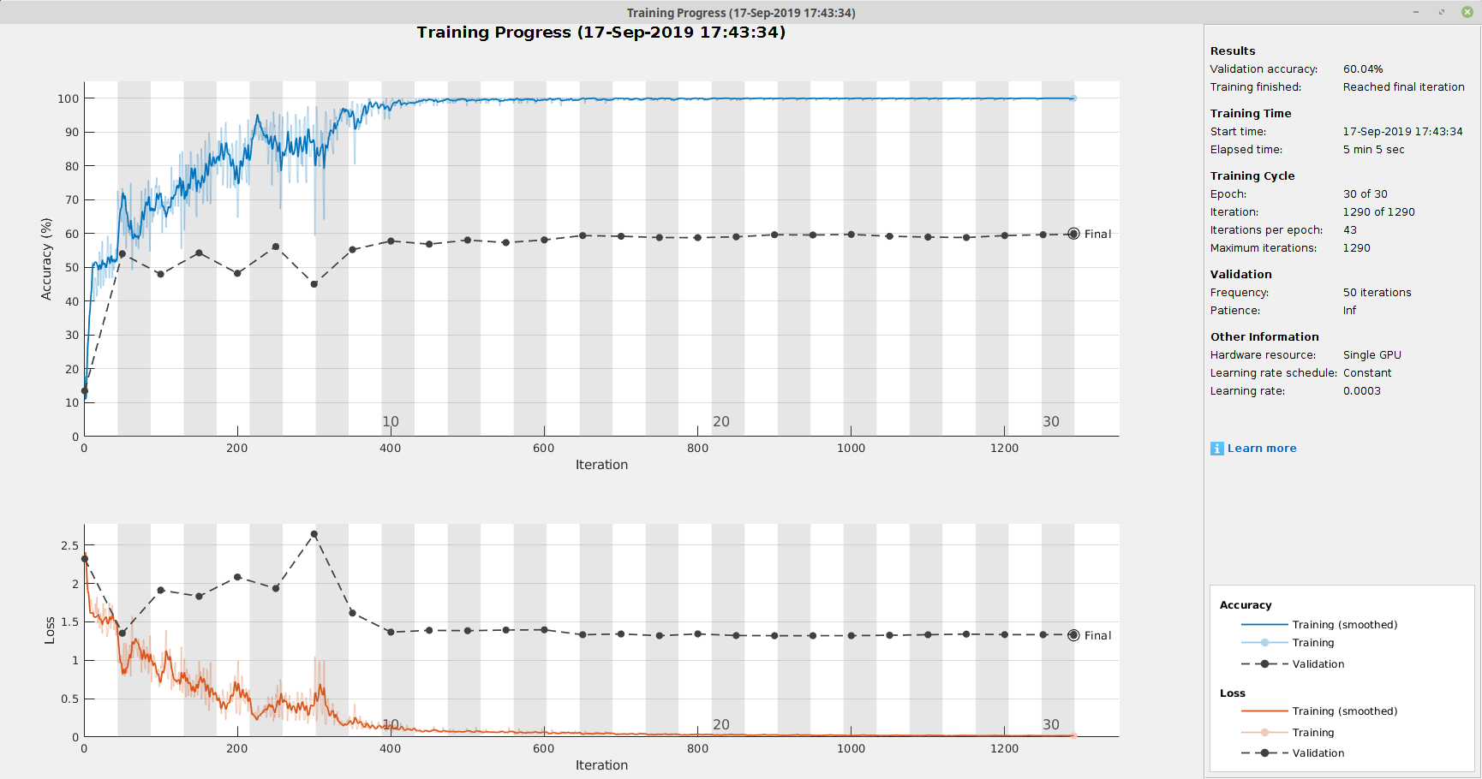The image size is (1482, 779).
Task: Click the Final validation loss marker
Action: tap(1073, 635)
